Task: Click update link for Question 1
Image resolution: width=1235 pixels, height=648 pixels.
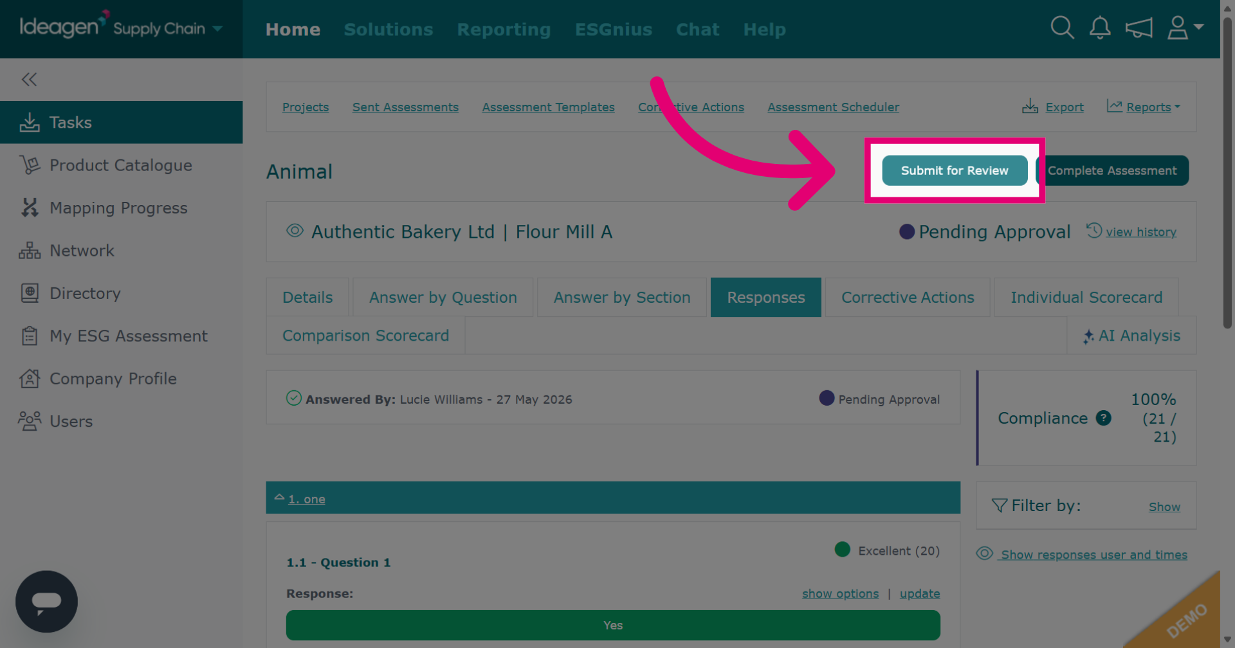Action: [919, 593]
